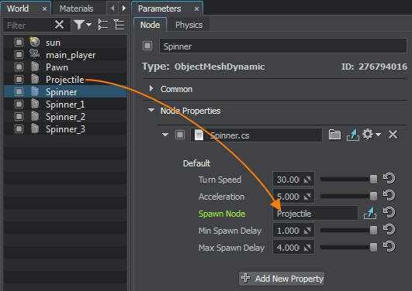Click the Add New Property button
Viewport: 412px width, 291px height.
(282, 279)
